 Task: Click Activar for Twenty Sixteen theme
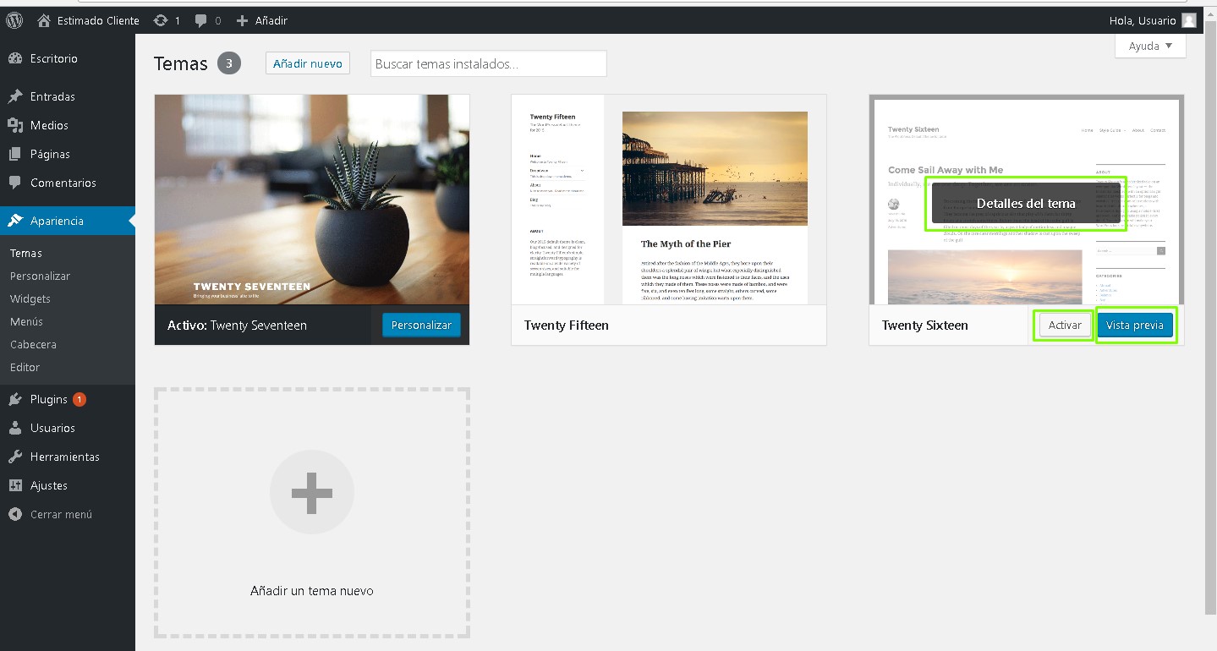pyautogui.click(x=1065, y=325)
